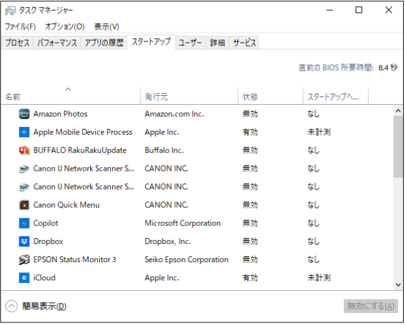Open the パフォーマンス tab
Viewport: 405px width, 325px height.
pos(57,43)
